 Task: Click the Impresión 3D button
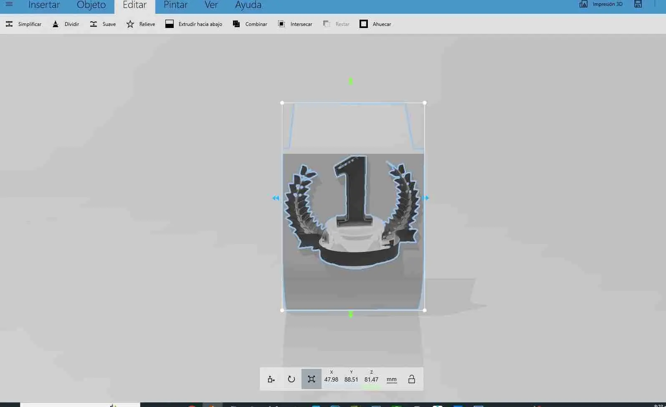point(601,4)
